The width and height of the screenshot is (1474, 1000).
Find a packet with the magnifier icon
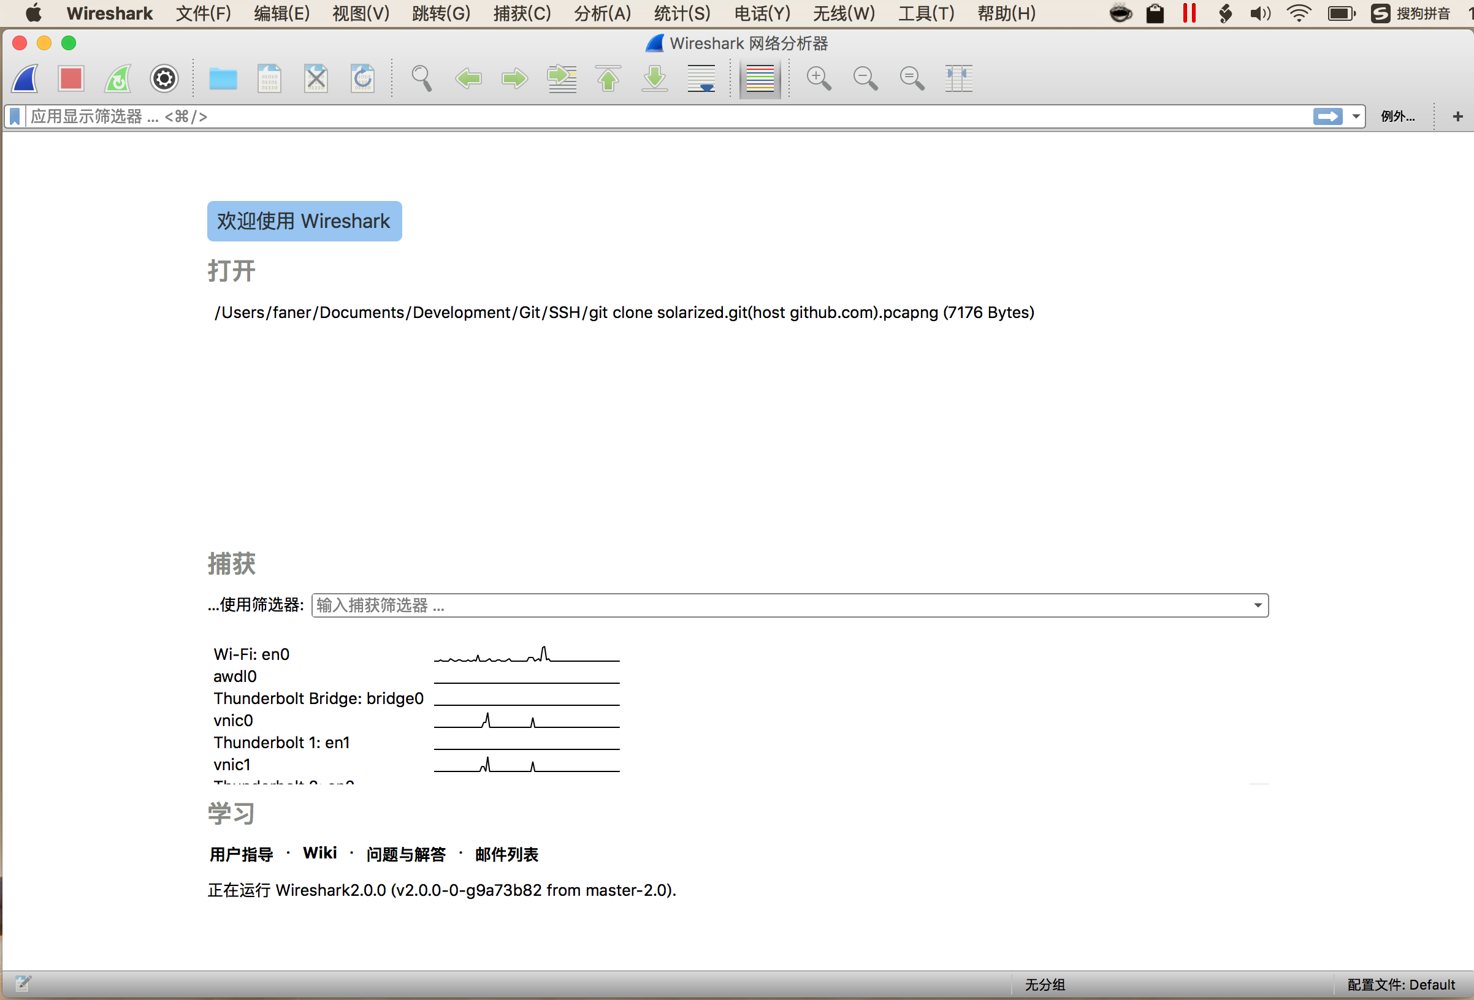421,78
